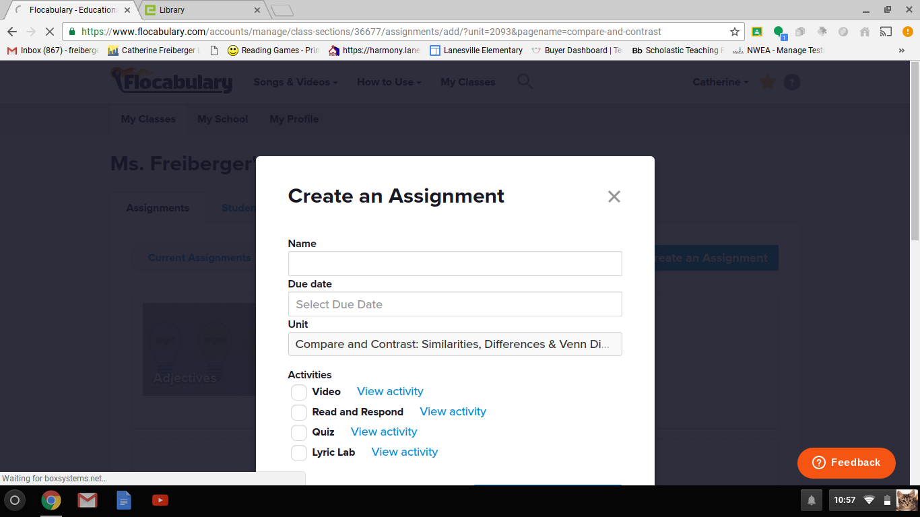Open the Scholastic Teaching bookmark
The width and height of the screenshot is (920, 517).
tap(678, 50)
